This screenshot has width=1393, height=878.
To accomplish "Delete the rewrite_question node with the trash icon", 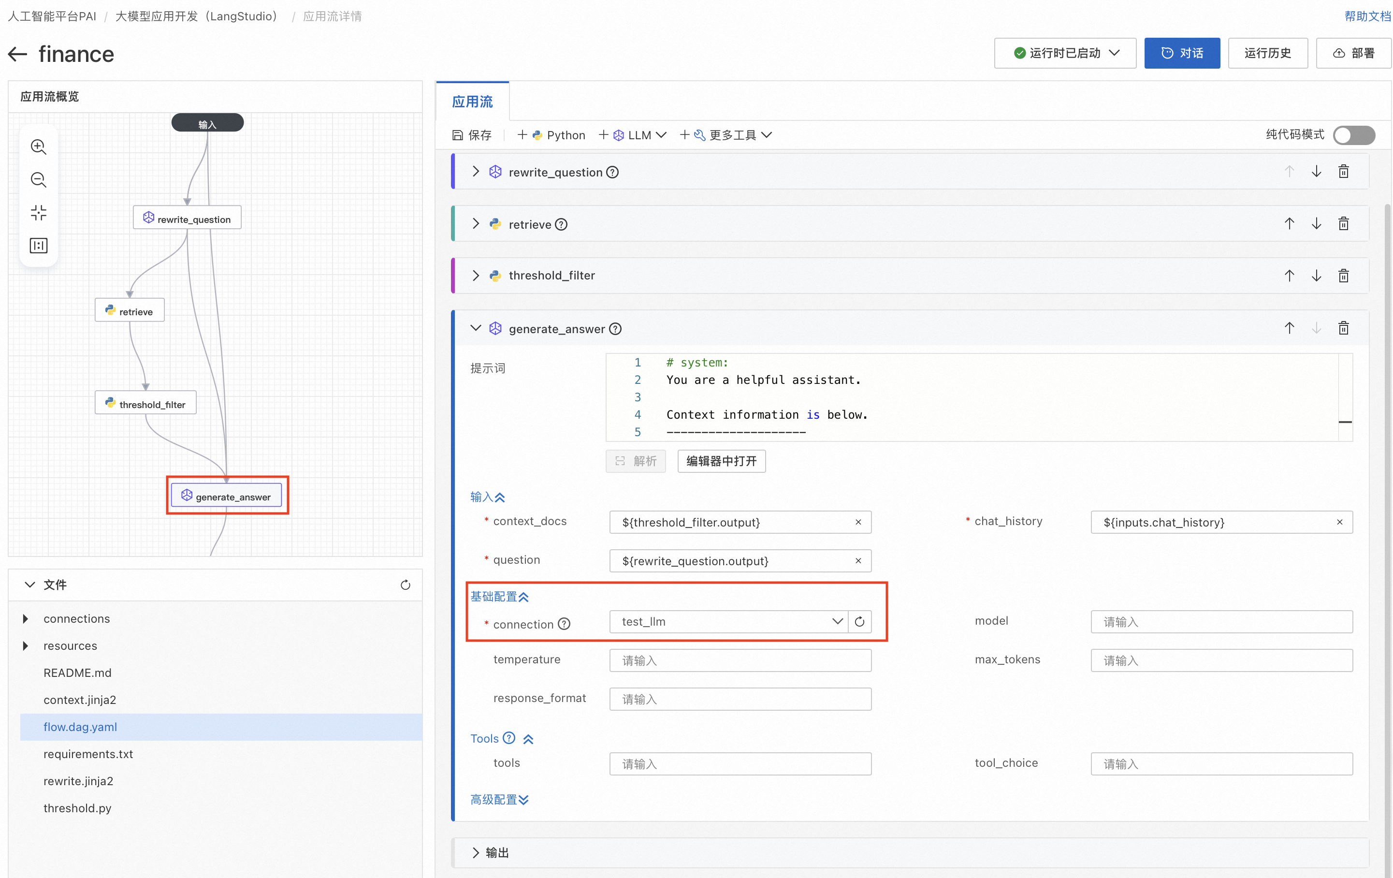I will coord(1343,172).
